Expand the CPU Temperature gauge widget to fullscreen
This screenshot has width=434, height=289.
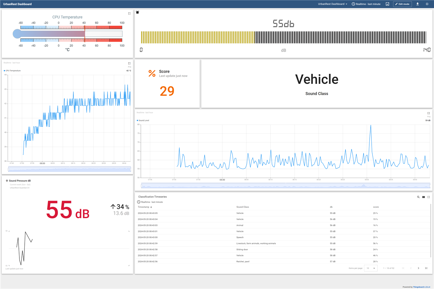[x=129, y=14]
